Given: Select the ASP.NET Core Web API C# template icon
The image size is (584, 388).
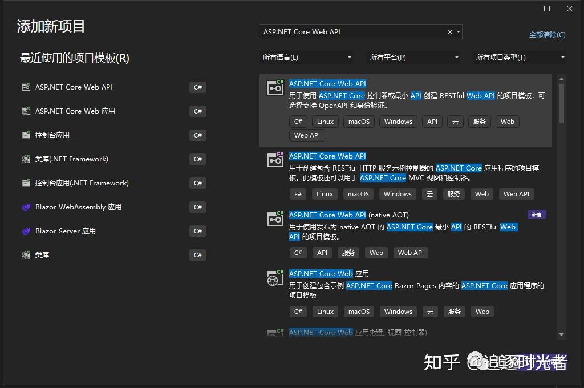Looking at the screenshot, I should tap(275, 87).
